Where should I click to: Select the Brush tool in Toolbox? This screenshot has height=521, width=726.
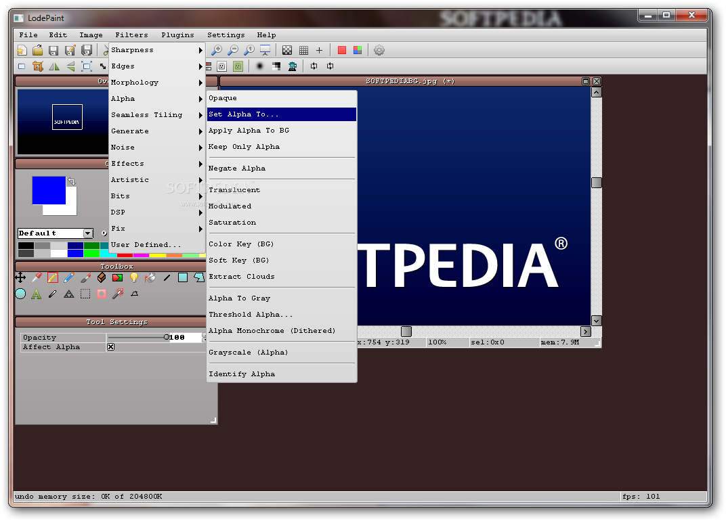[85, 277]
